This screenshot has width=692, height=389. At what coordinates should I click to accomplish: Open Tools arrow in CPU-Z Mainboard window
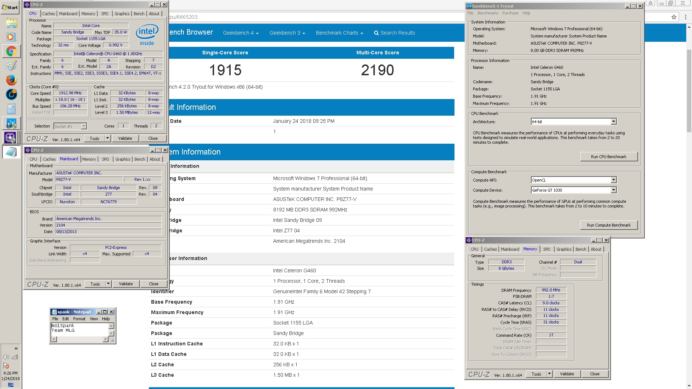(108, 284)
